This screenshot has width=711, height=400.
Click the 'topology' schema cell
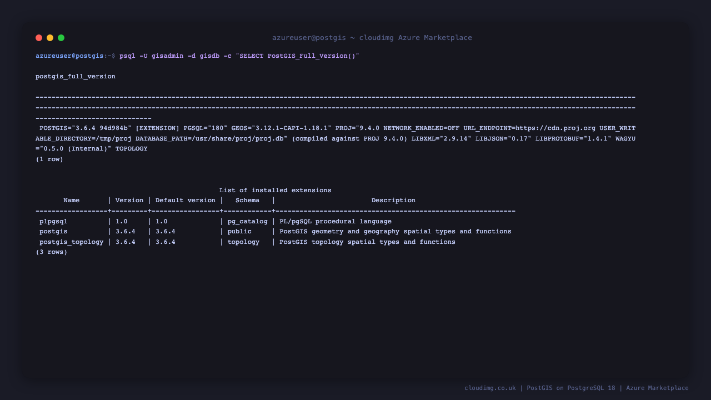tap(243, 242)
